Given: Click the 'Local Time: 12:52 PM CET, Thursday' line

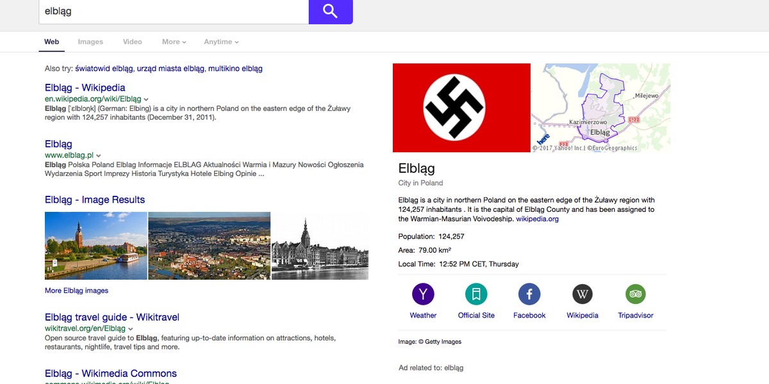Looking at the screenshot, I should (459, 264).
